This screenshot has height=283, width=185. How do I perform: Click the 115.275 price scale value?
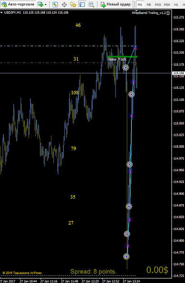(x=178, y=18)
